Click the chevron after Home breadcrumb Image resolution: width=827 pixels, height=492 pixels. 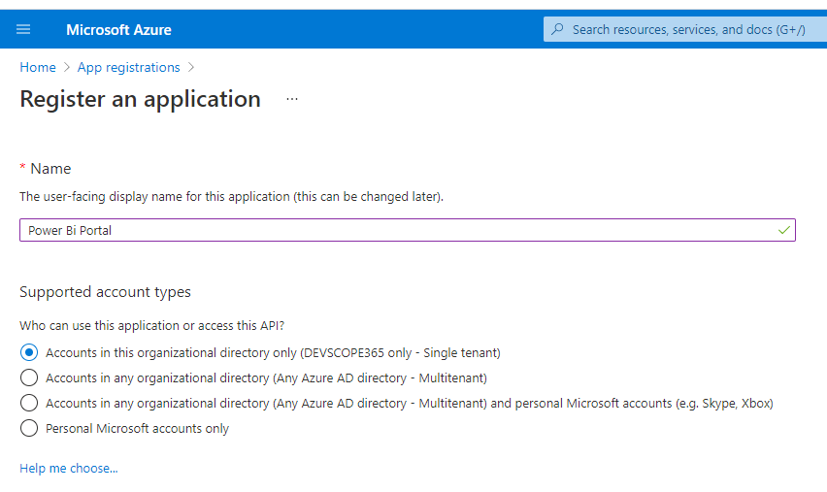pyautogui.click(x=67, y=67)
